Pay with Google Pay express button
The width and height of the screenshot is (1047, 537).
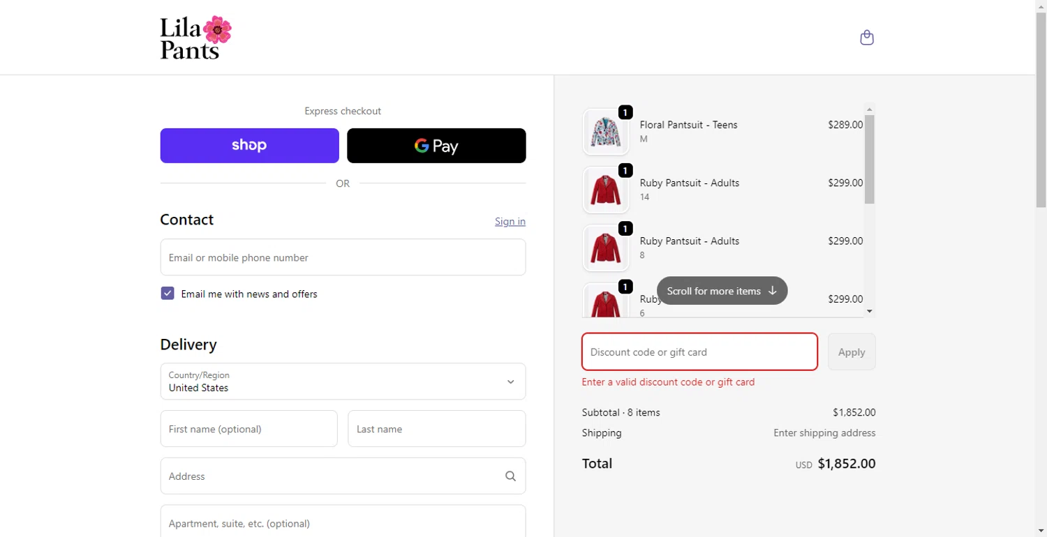tap(436, 146)
